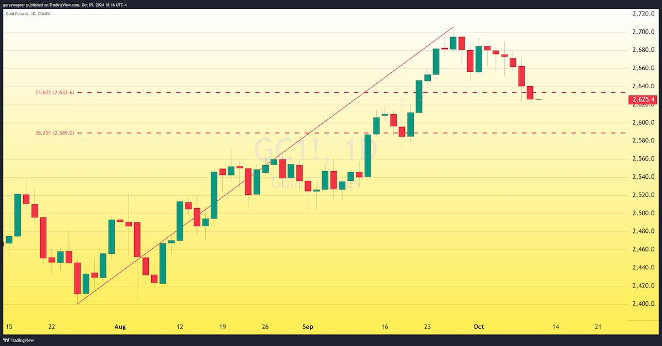Click the 2,400.0 price scale label
The width and height of the screenshot is (662, 346).
[x=643, y=304]
